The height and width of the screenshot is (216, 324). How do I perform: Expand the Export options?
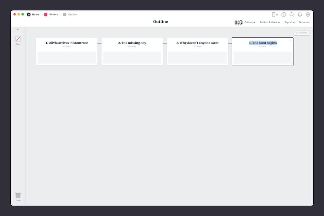[289, 22]
